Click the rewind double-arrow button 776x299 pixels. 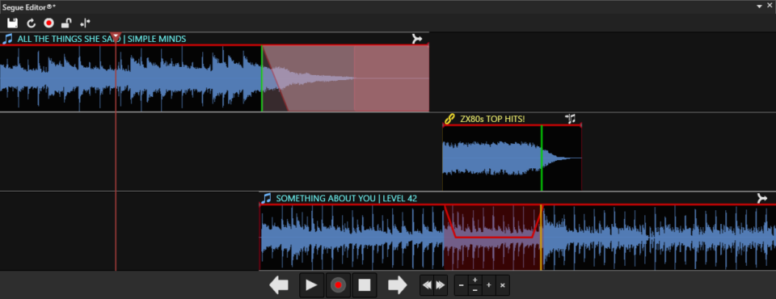coord(427,285)
